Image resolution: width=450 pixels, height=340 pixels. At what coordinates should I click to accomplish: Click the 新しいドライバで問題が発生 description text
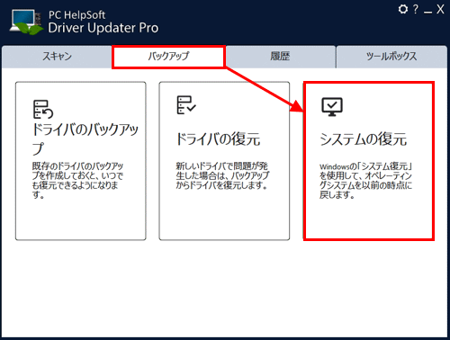click(x=222, y=175)
